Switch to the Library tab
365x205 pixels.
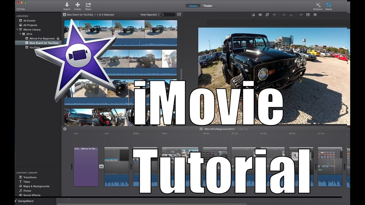193,6
